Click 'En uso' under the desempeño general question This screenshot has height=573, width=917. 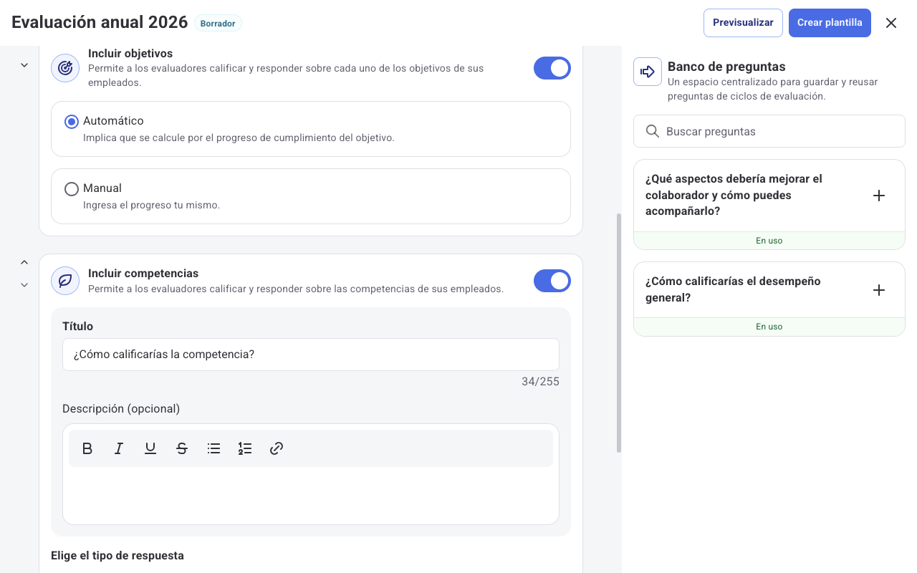pos(769,327)
